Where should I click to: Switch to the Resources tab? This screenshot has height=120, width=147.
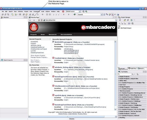click(x=53, y=34)
